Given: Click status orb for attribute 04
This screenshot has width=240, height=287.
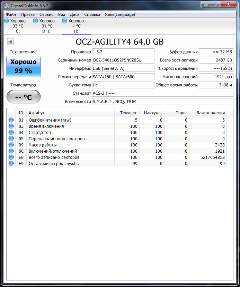Looking at the screenshot, I should pyautogui.click(x=11, y=132).
